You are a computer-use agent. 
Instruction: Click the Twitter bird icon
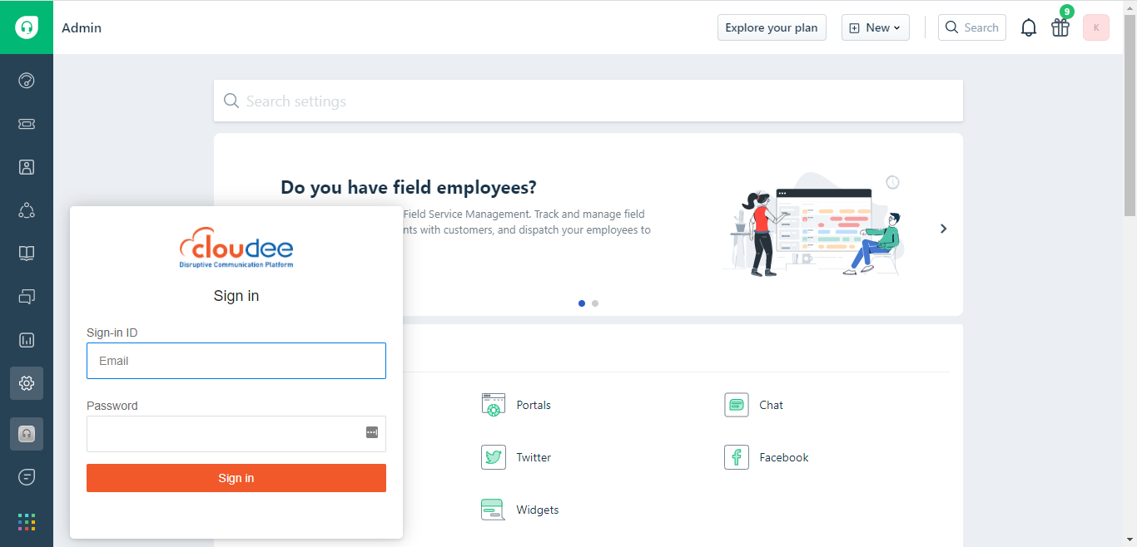pyautogui.click(x=494, y=457)
